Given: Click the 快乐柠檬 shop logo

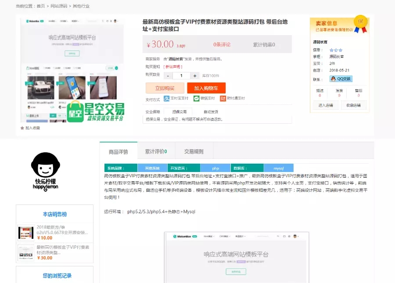Looking at the screenshot, I should pyautogui.click(x=46, y=171).
